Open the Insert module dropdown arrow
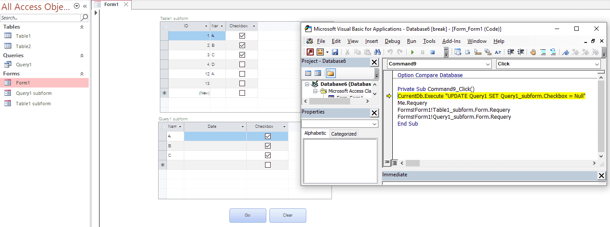Viewport: 610px width, 227px height. pyautogui.click(x=327, y=52)
